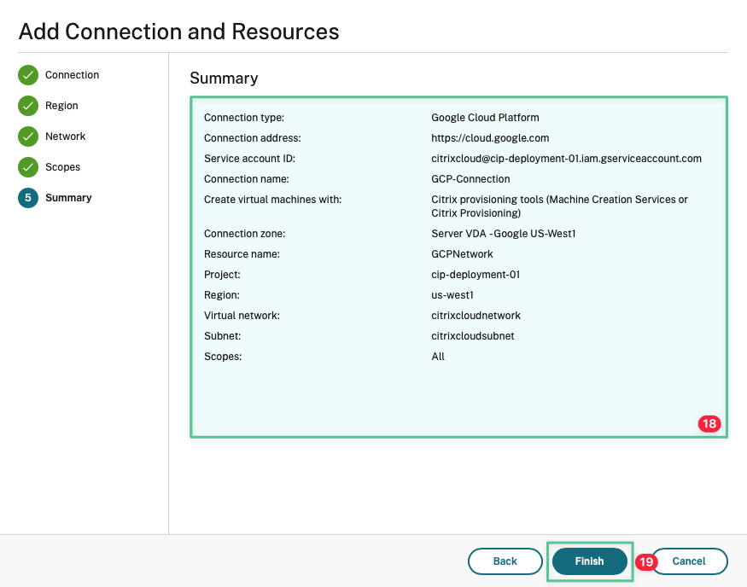The height and width of the screenshot is (587, 747).
Task: Go back using the Back button
Action: click(505, 561)
